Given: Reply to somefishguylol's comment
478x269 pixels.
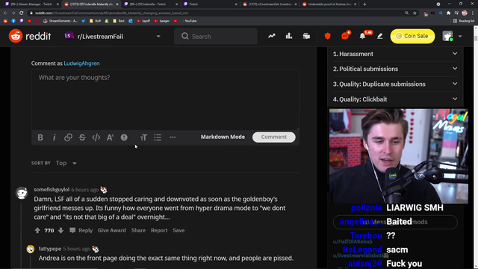Looking at the screenshot, I should click(81, 230).
